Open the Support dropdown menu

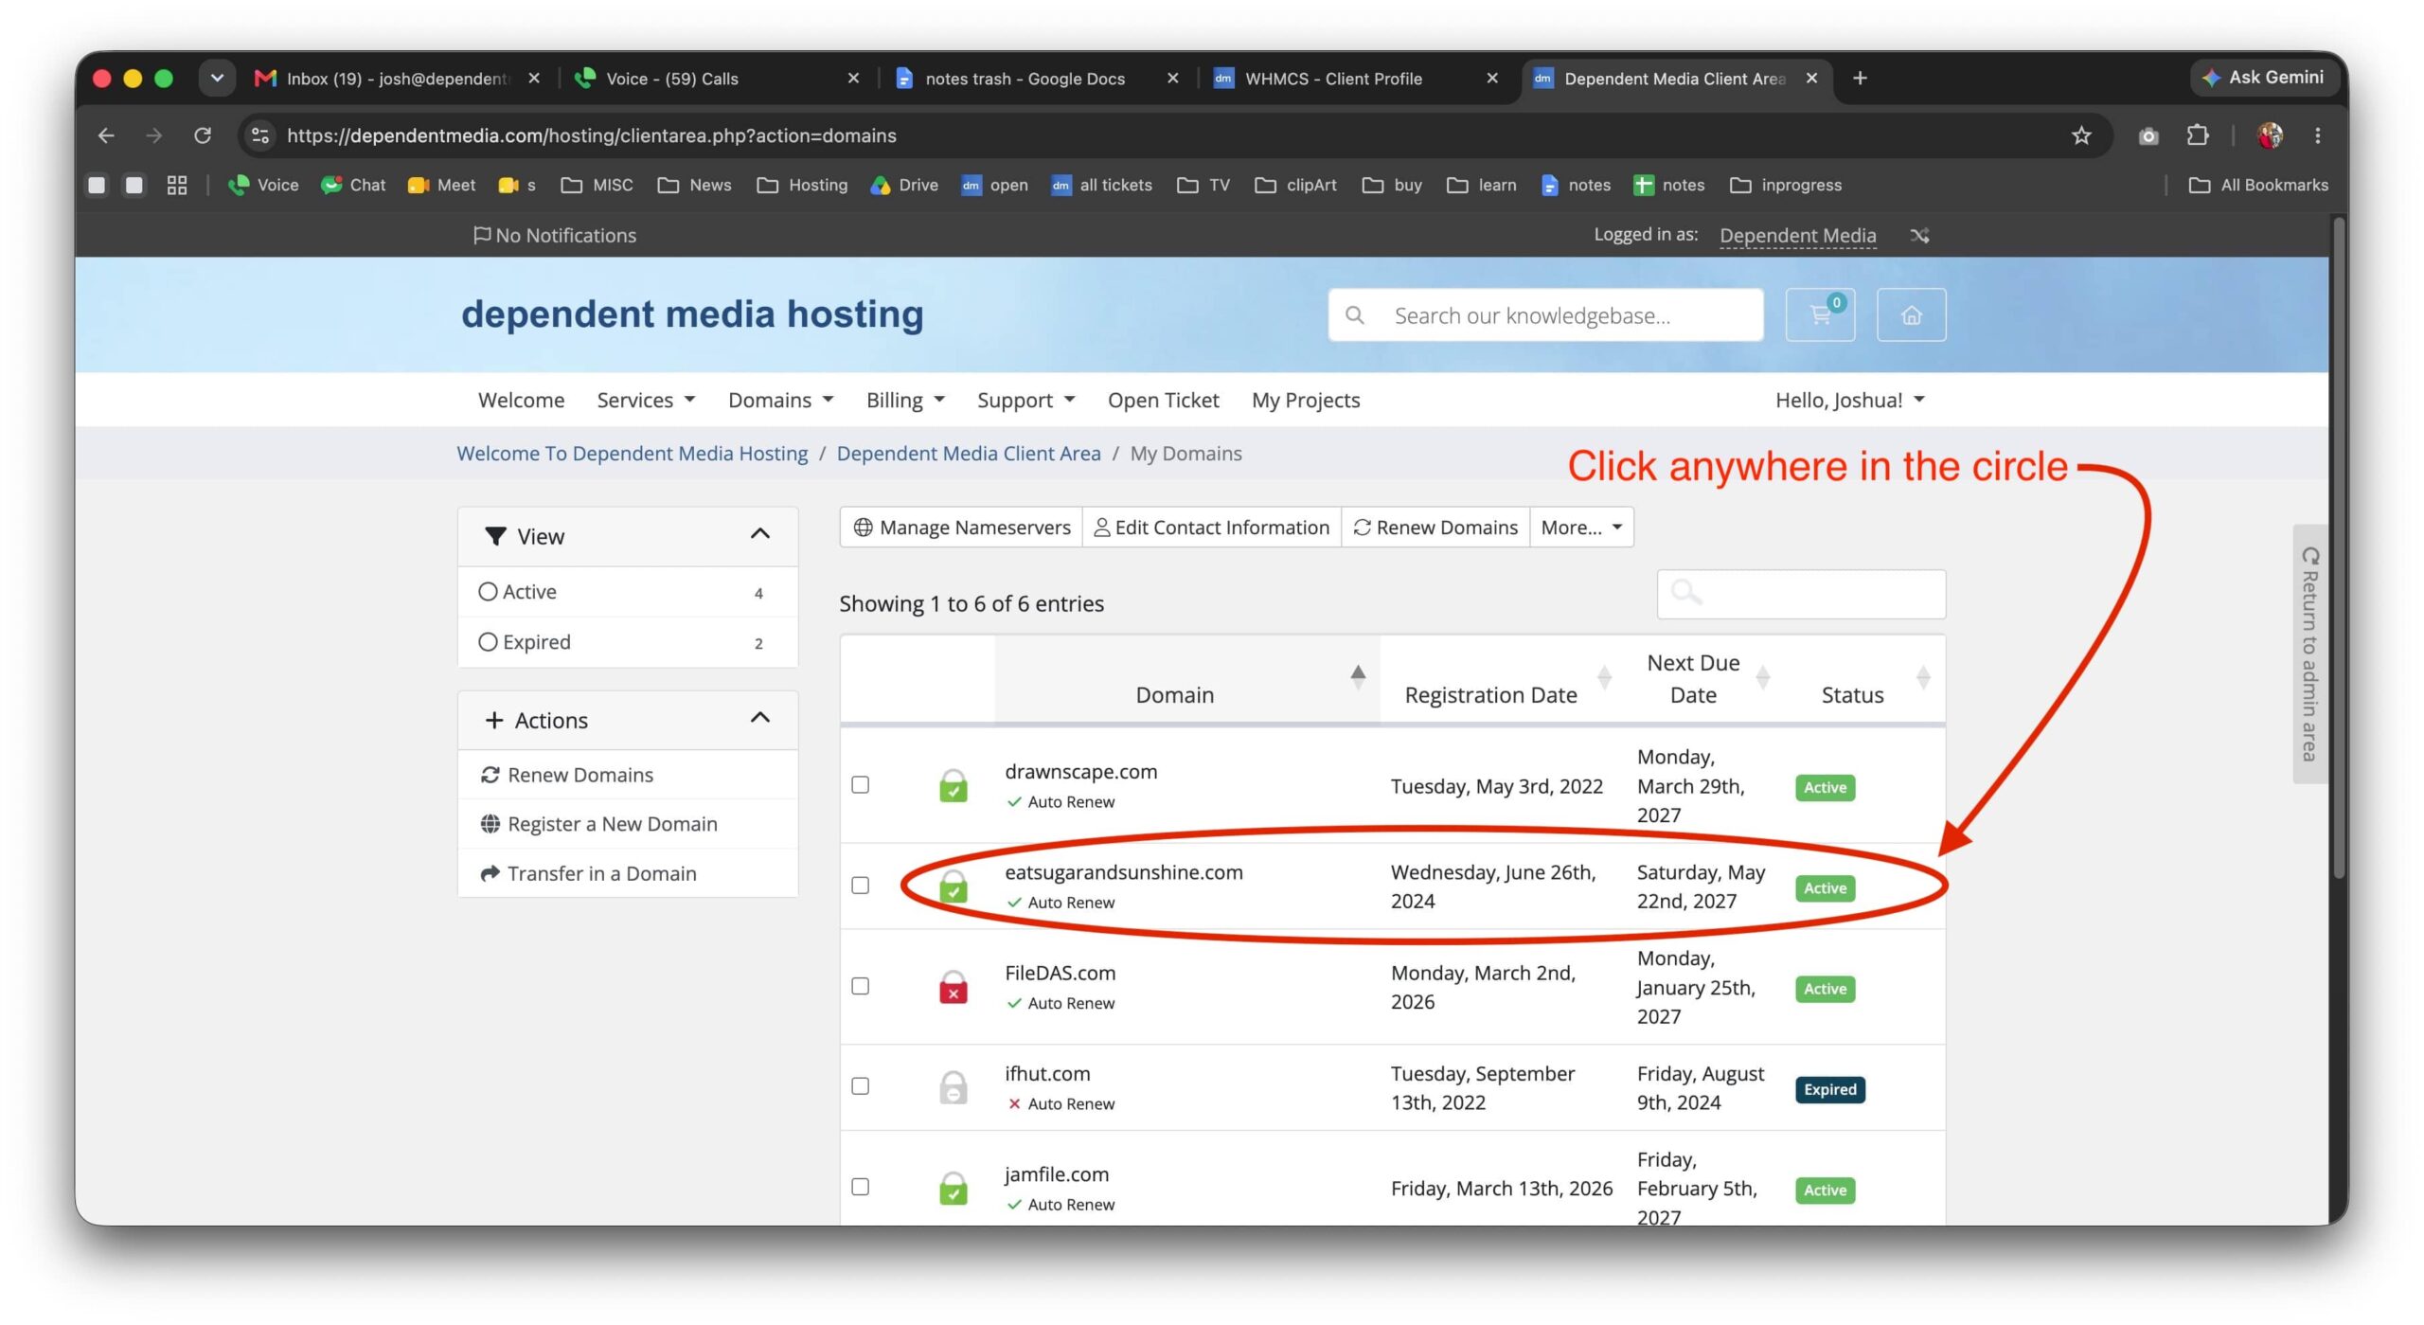point(1025,400)
